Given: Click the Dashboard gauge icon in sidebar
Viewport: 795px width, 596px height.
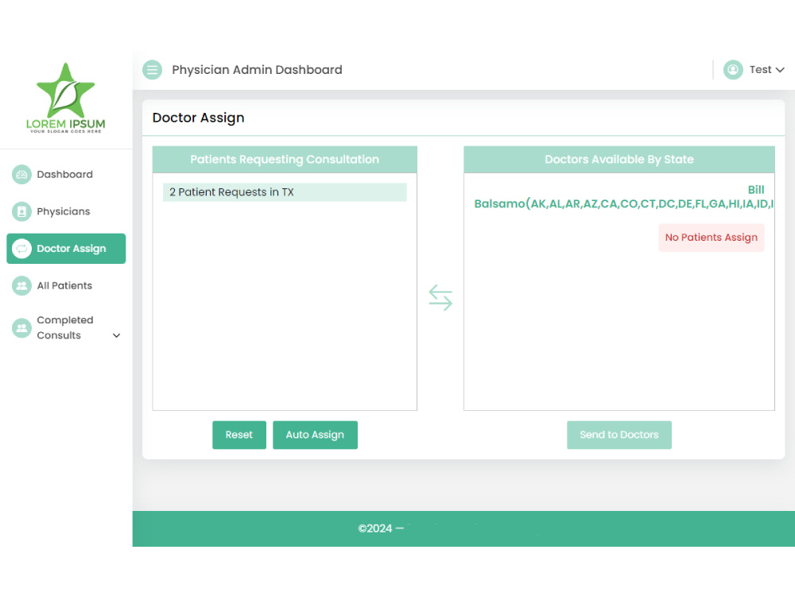Looking at the screenshot, I should click(21, 174).
